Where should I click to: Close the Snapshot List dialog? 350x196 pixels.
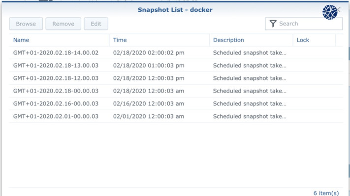pos(339,9)
